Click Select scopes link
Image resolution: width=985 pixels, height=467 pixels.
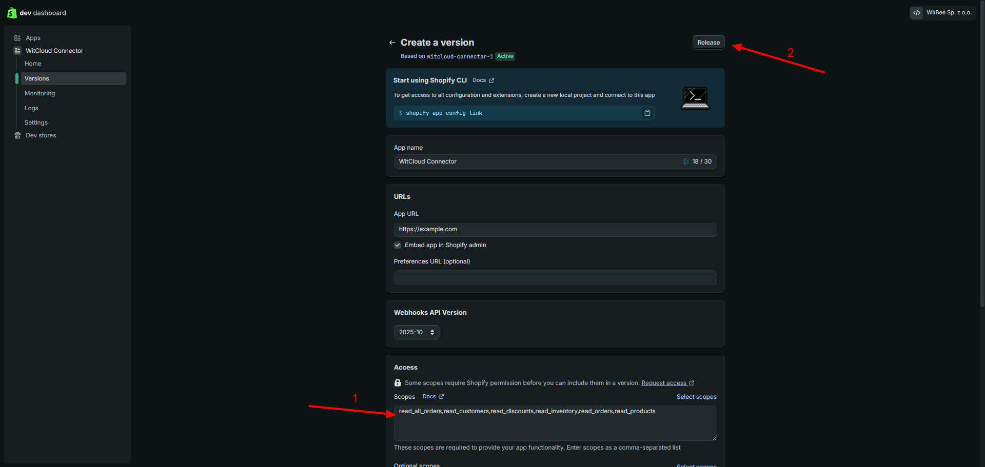pyautogui.click(x=696, y=397)
